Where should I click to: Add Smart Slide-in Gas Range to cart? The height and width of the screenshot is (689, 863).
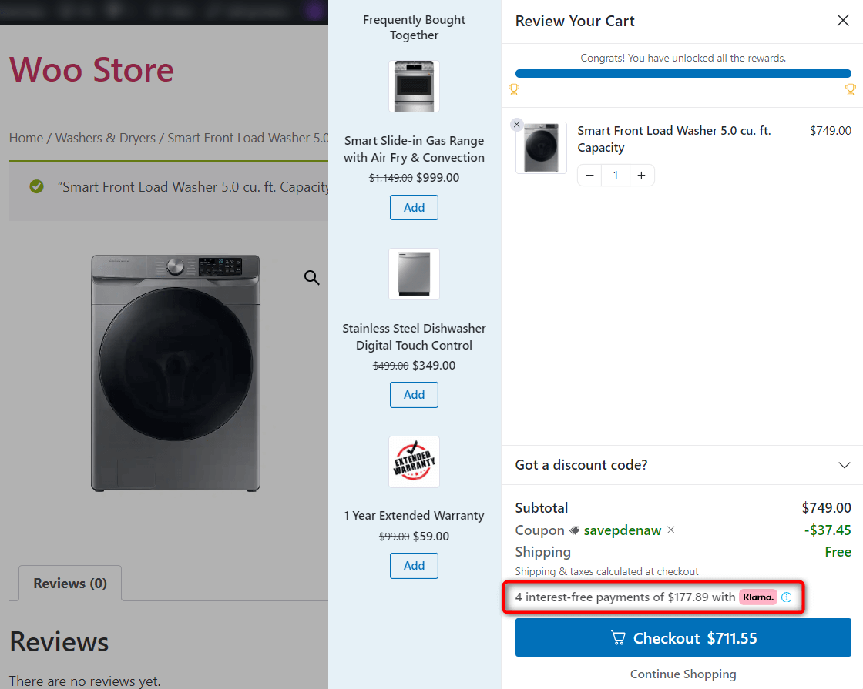pos(414,208)
